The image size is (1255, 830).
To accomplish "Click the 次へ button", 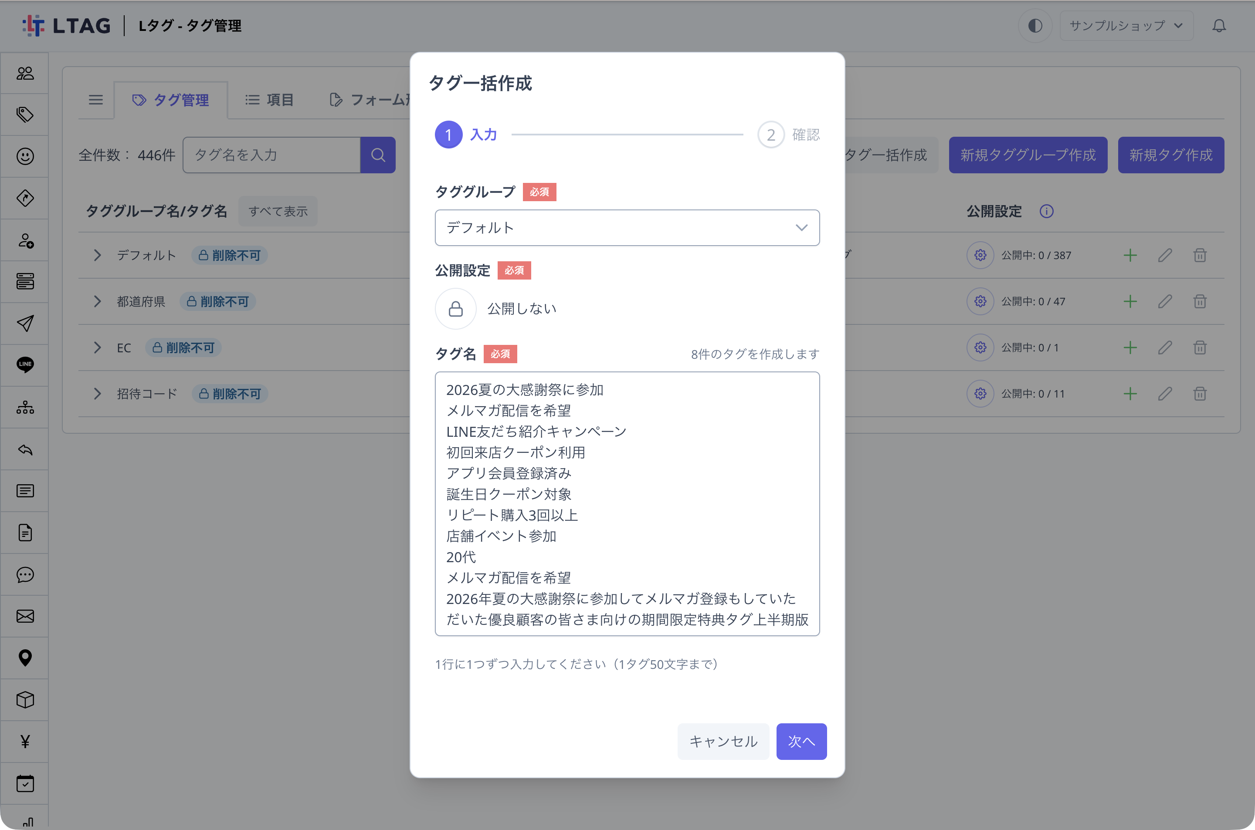I will coord(801,741).
